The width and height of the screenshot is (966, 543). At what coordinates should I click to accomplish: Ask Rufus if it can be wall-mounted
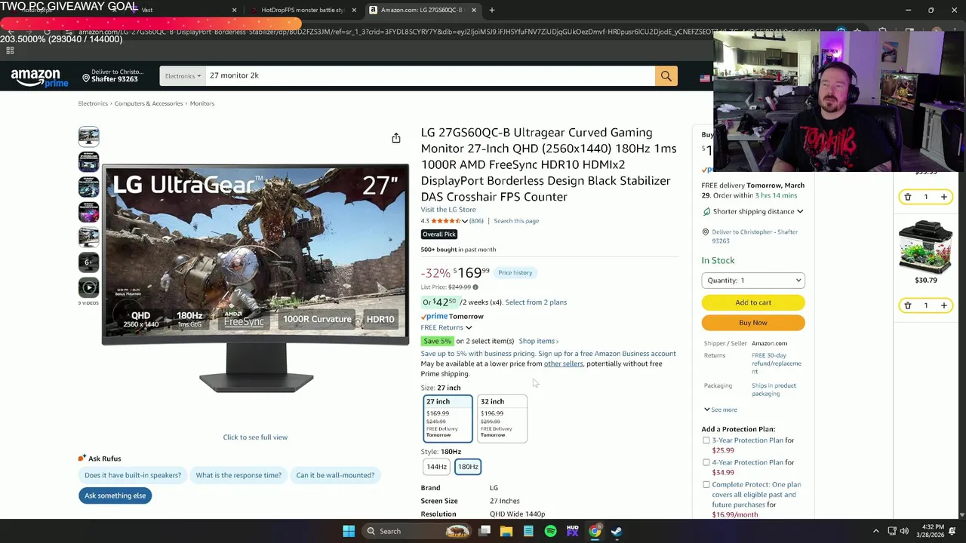[335, 475]
